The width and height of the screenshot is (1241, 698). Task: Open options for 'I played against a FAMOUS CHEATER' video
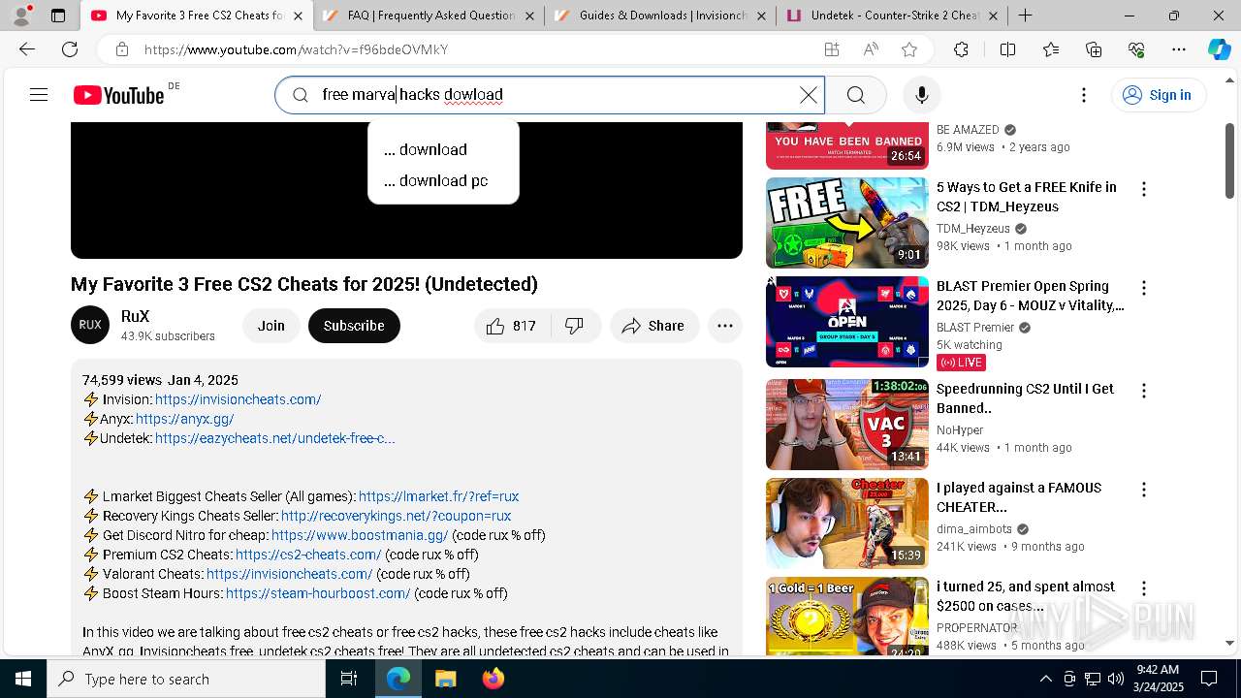[1144, 490]
